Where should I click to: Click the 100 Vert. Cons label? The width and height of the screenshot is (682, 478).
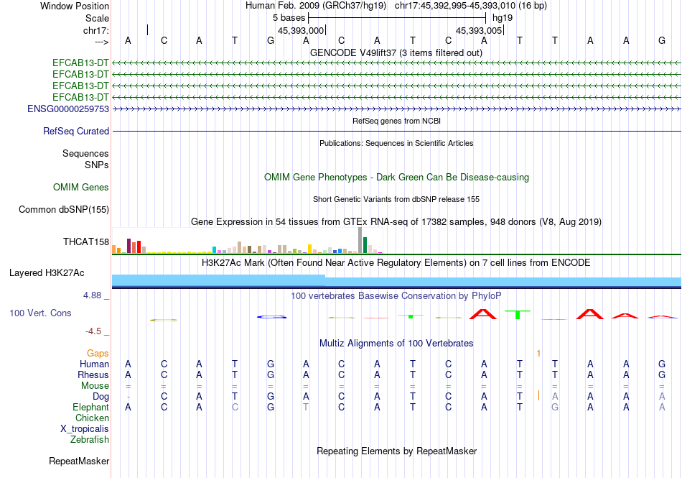click(x=40, y=313)
